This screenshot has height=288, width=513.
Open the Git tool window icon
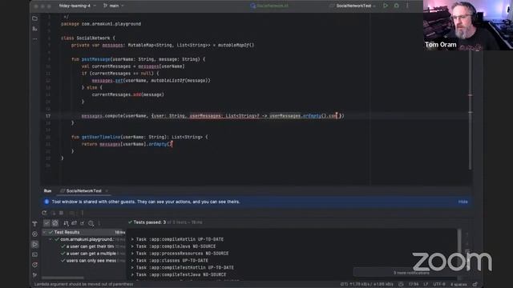coord(34,275)
